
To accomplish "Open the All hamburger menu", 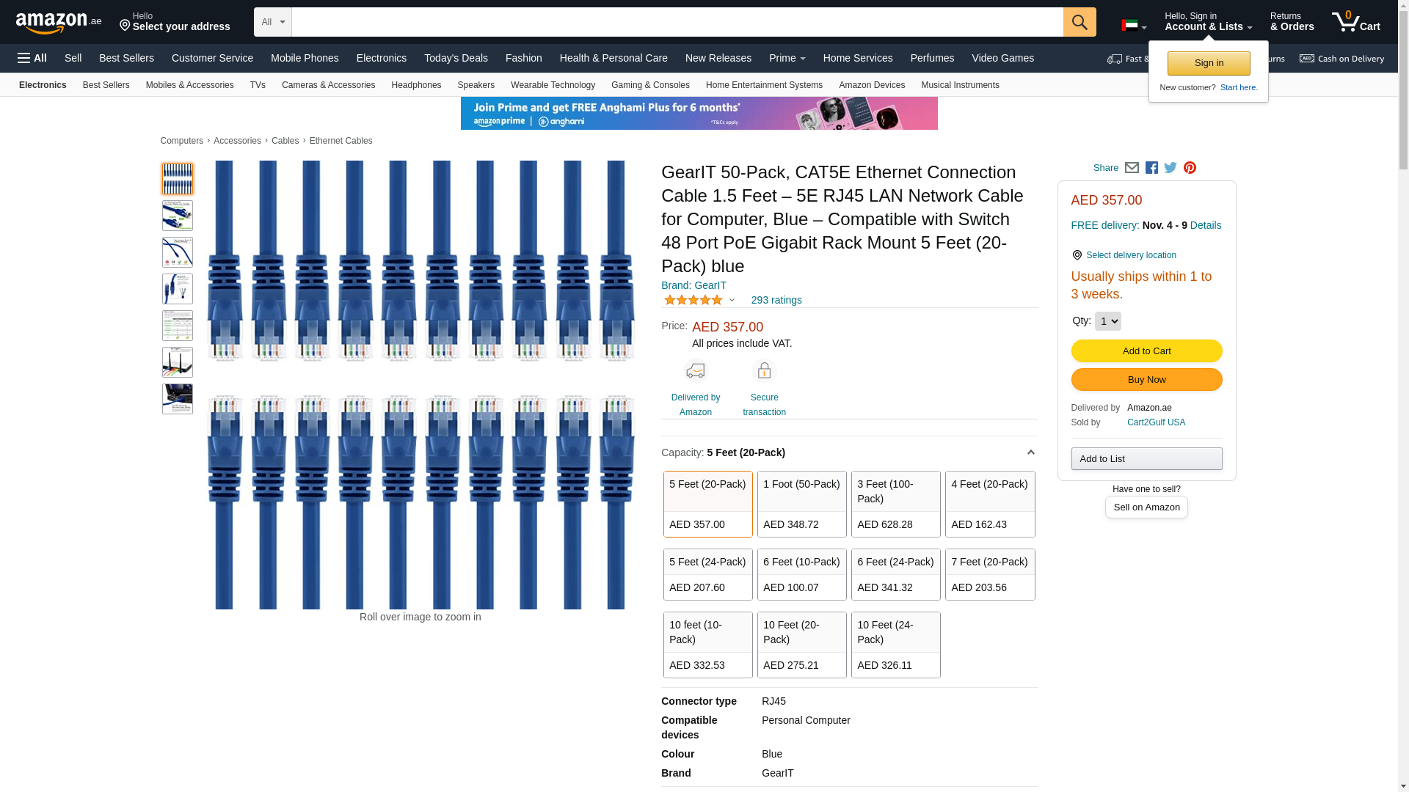I will (32, 58).
